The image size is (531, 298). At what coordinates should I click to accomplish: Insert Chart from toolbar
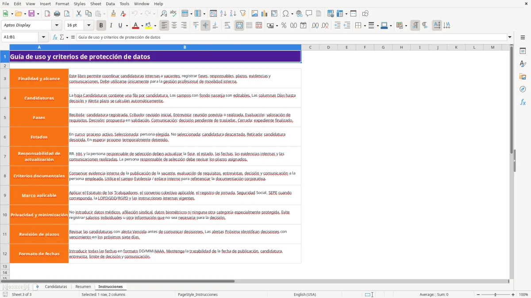pos(264,14)
